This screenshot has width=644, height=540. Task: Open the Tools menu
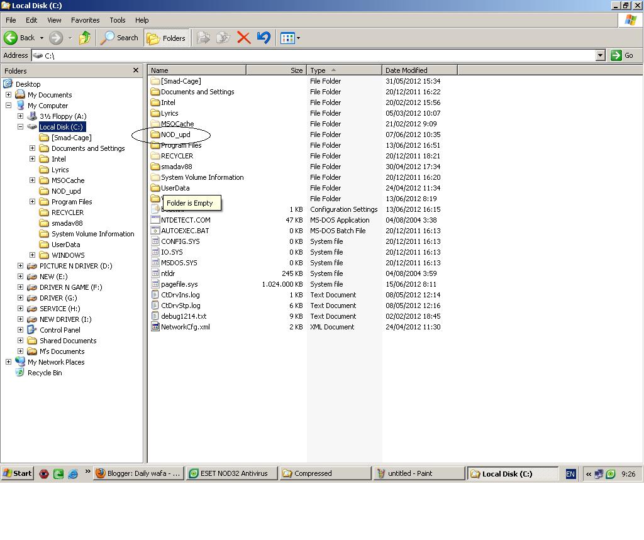click(x=117, y=20)
